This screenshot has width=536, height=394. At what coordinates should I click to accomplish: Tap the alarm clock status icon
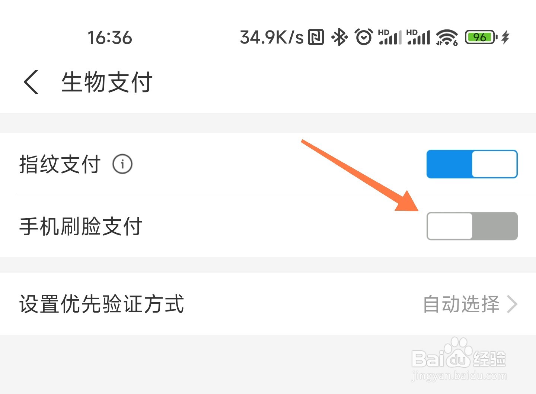click(364, 37)
